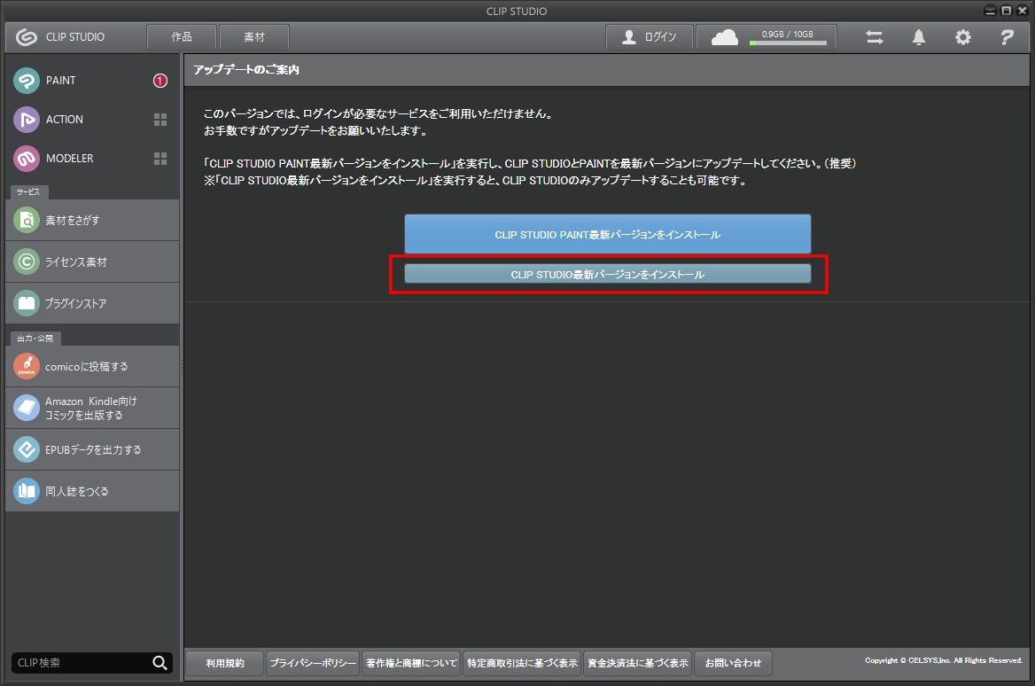Select the ライセンス素材 label
The height and width of the screenshot is (686, 1035).
76,262
